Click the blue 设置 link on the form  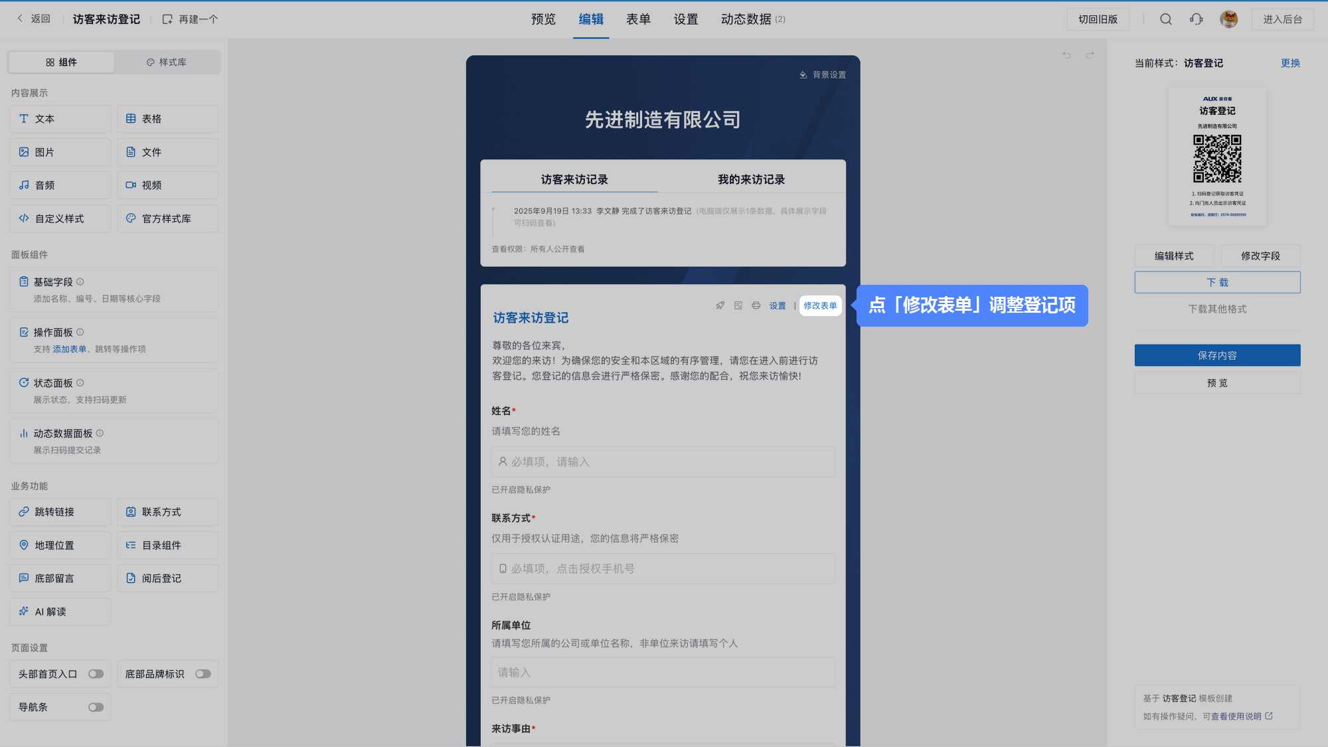pos(778,306)
